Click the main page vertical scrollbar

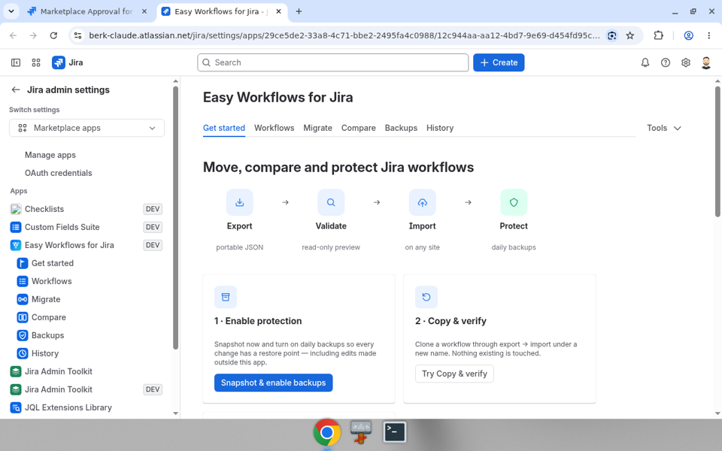[717, 151]
